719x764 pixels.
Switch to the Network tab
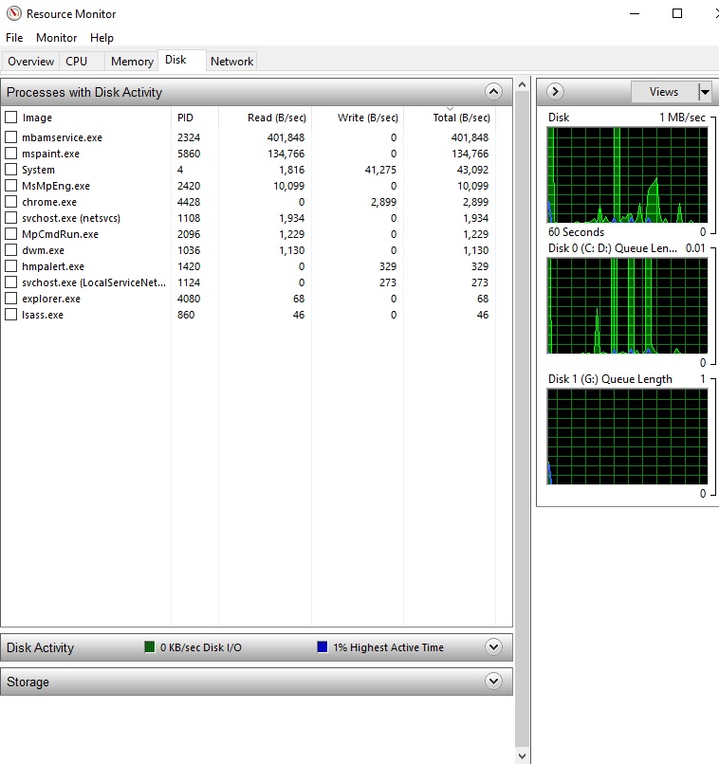231,62
